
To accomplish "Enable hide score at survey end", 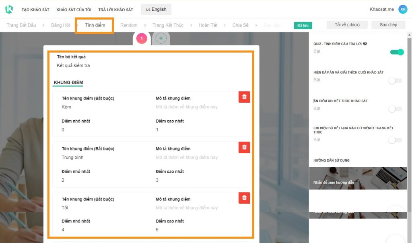I will [x=395, y=109].
